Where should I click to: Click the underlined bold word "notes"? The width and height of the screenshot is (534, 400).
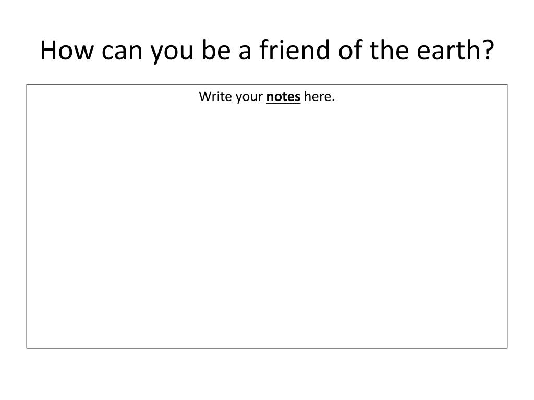[x=283, y=97]
